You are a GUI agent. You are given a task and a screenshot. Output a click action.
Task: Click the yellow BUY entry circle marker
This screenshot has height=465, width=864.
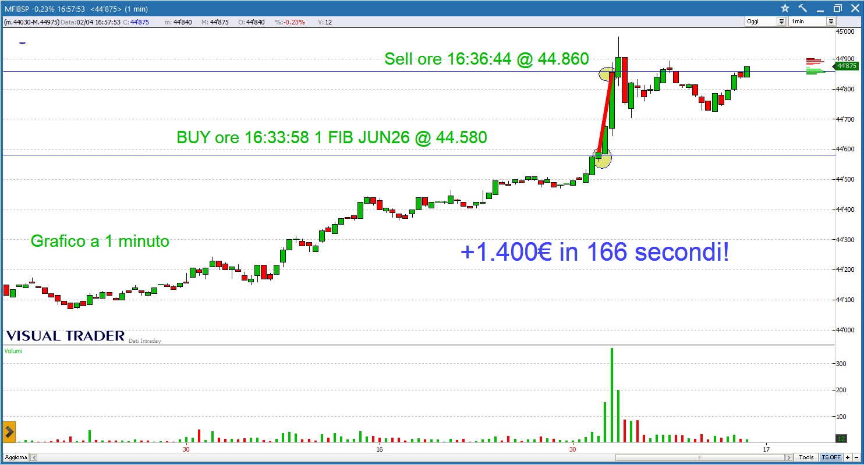point(603,158)
